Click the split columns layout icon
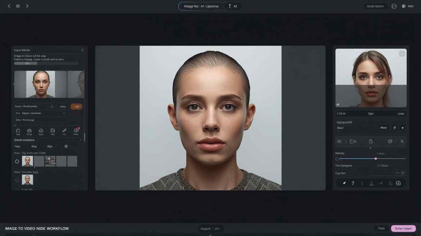This screenshot has height=236, width=421. [353, 142]
